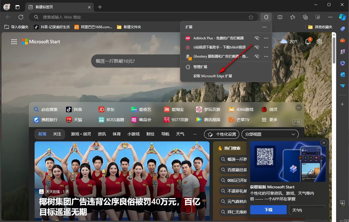Screen dimensions: 349x222
Task: Open split screen view icon
Action: [x=280, y=17]
